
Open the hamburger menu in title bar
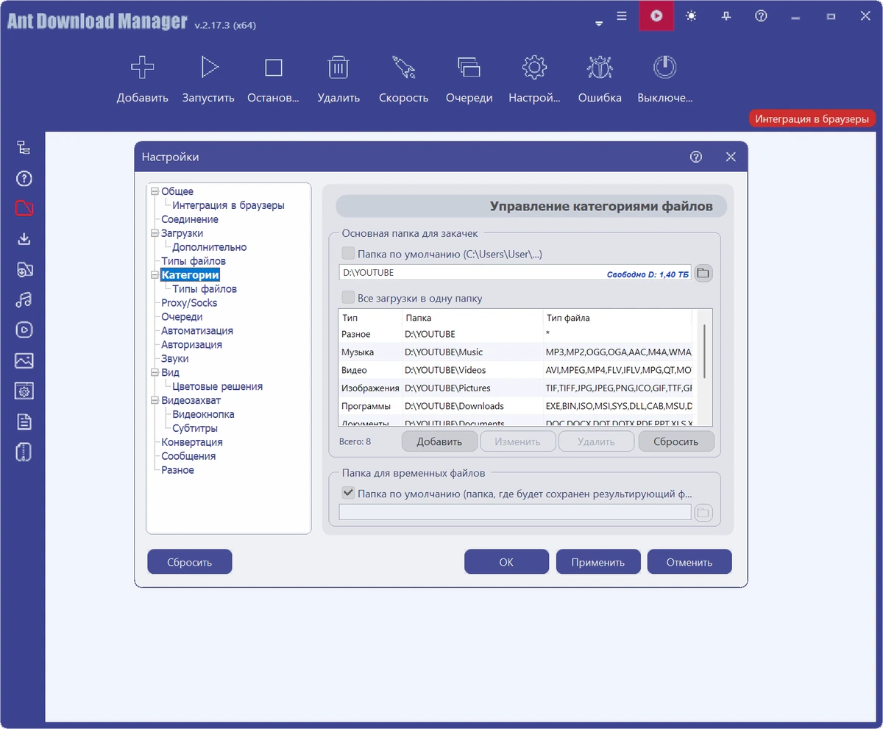coord(622,15)
